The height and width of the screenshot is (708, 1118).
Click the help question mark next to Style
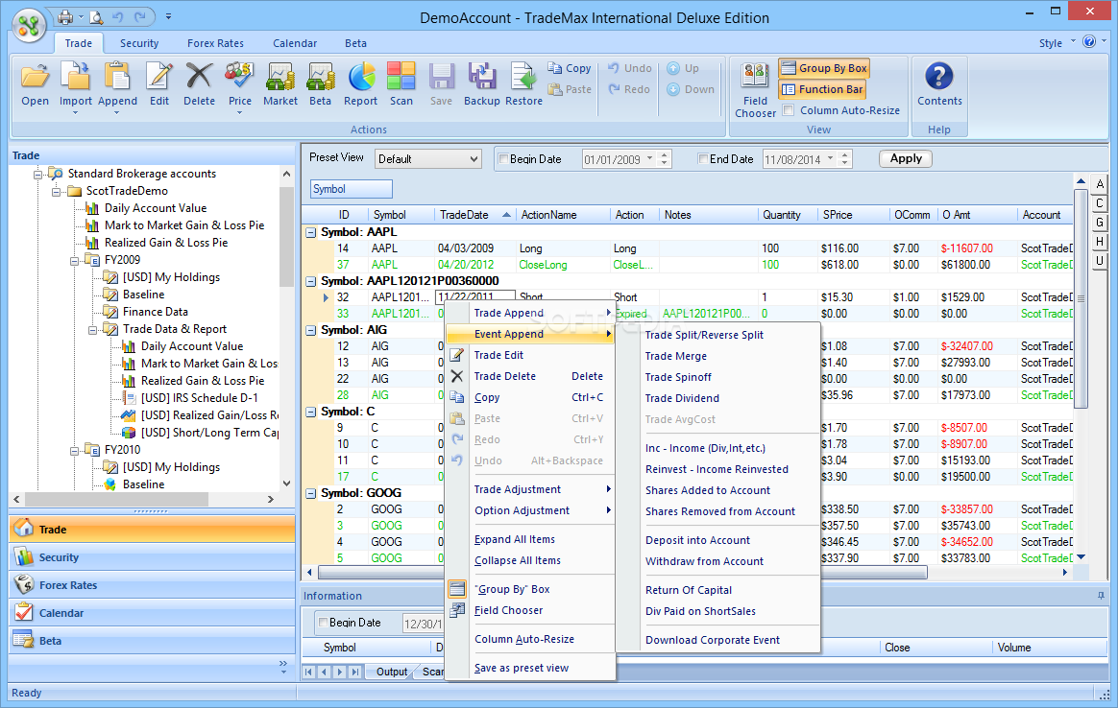click(x=1089, y=41)
